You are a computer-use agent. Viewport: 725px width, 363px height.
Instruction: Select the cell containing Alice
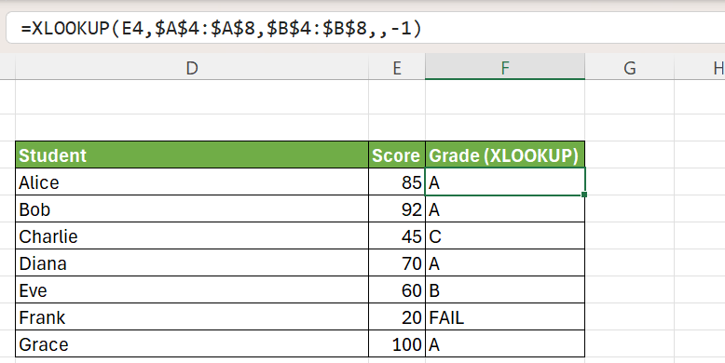tap(192, 181)
